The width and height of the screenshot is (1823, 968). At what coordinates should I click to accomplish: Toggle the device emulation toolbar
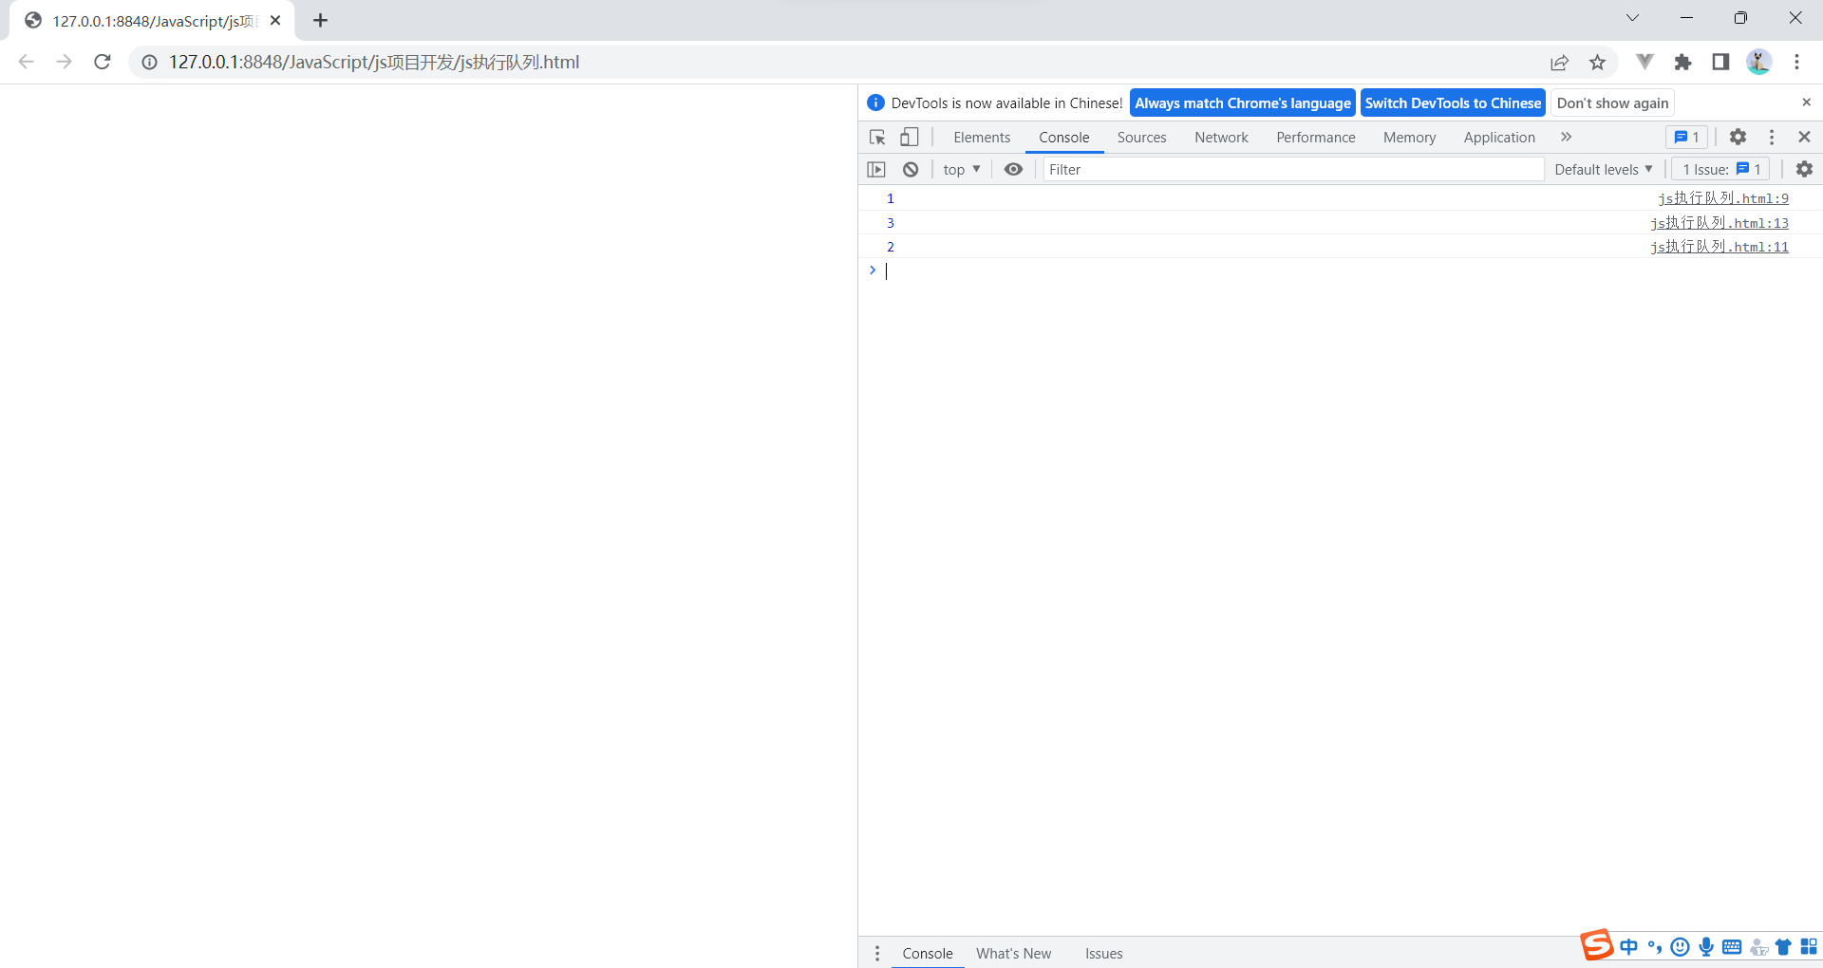[x=910, y=137]
